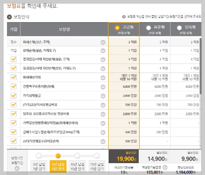205x175 pixels.
Task: Click the coverage table vertical scrollbar
Action: [x=200, y=66]
